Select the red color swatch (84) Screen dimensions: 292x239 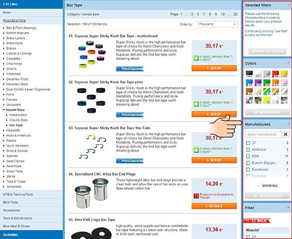click(x=275, y=74)
